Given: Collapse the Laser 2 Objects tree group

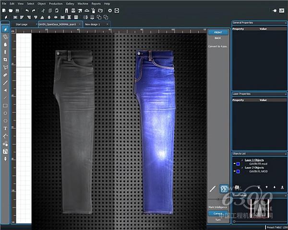Looking at the screenshot, I should coord(242,167).
